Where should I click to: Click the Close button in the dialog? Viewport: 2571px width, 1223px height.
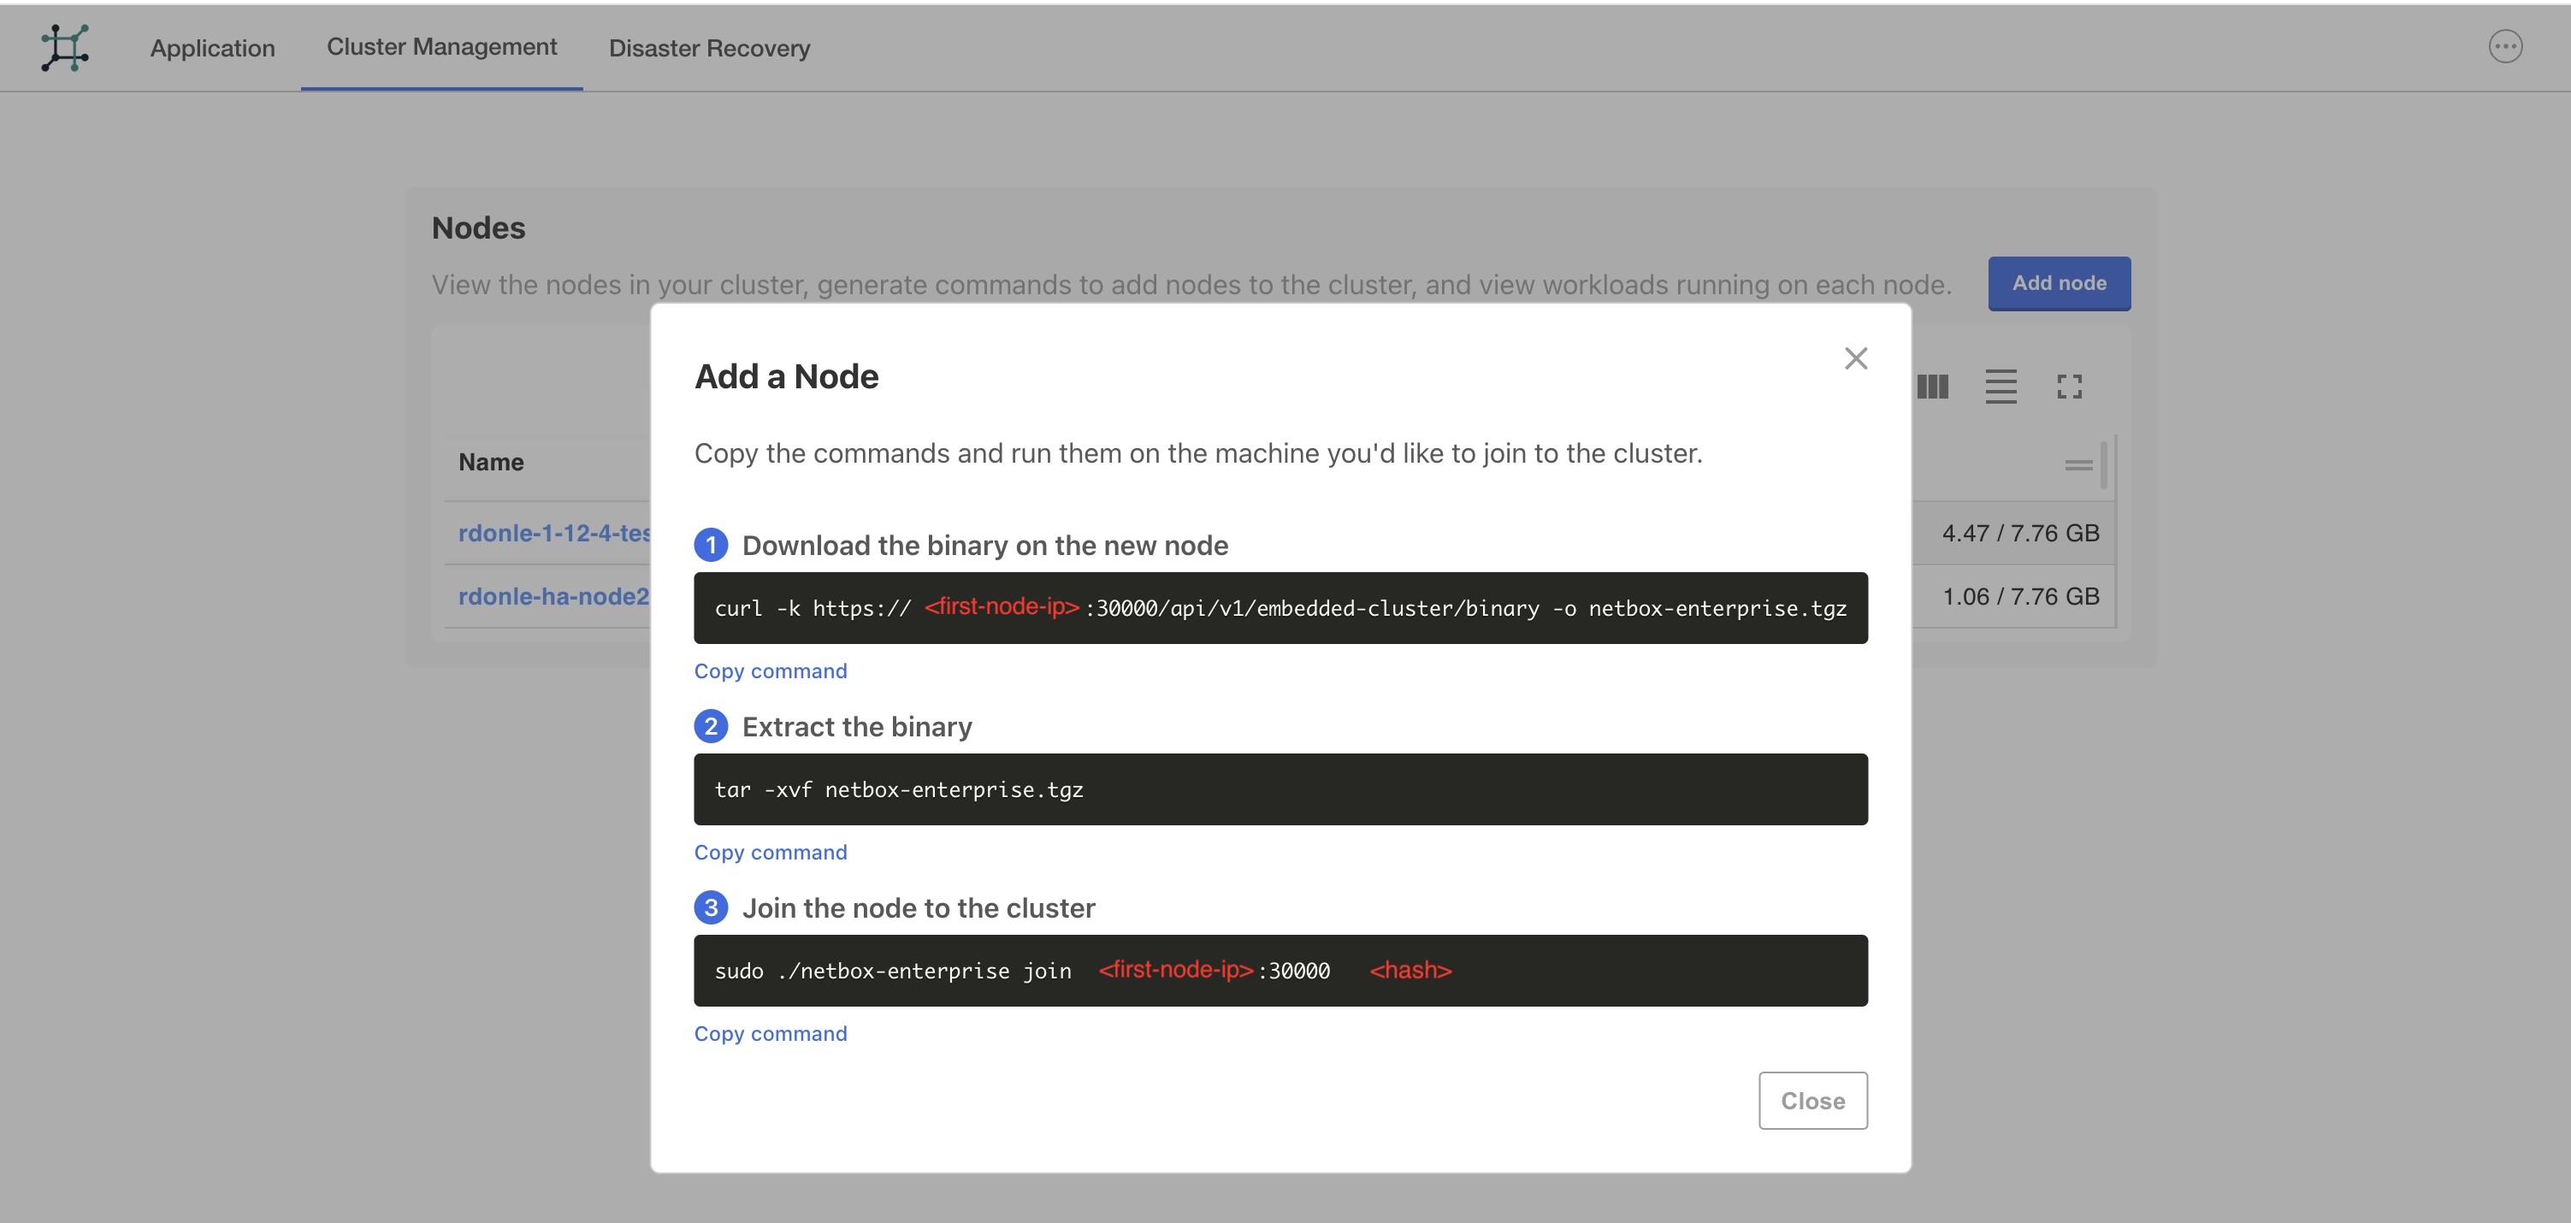[x=1812, y=1100]
